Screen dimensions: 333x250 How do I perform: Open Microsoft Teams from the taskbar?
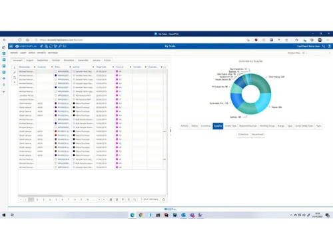coord(192,215)
